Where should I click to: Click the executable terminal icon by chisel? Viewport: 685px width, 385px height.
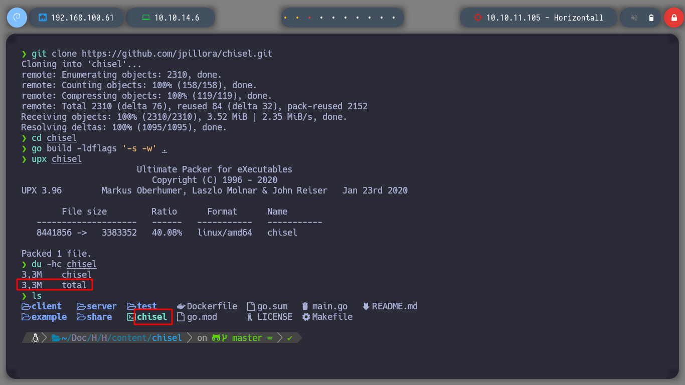tap(131, 317)
